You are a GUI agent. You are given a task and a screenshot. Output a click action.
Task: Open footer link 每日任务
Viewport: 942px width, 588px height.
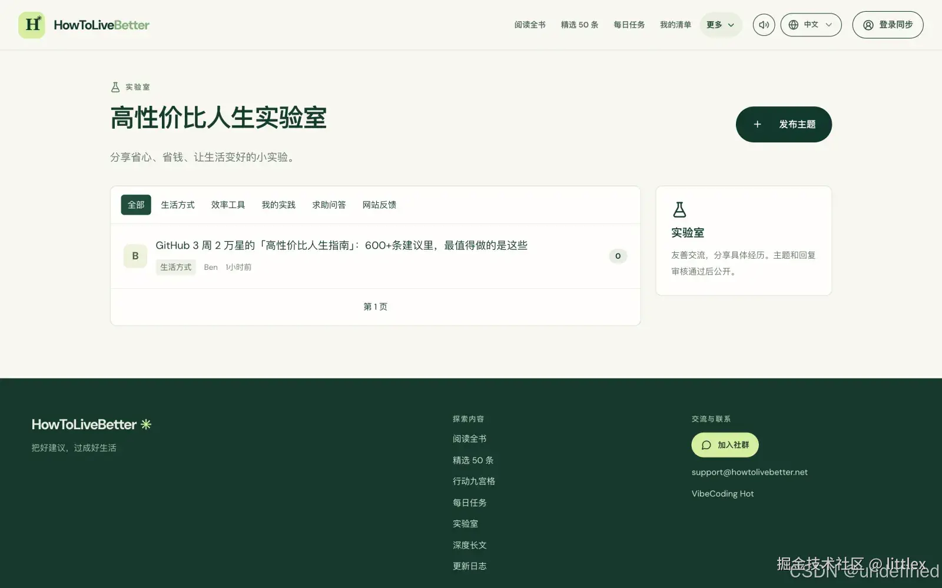pyautogui.click(x=470, y=502)
